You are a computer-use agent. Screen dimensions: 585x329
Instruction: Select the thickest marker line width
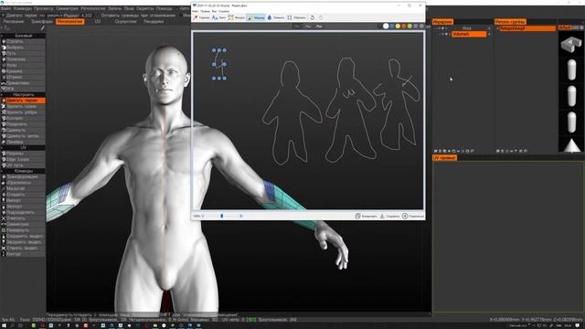[319, 27]
